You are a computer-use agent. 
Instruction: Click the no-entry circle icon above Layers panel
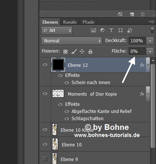120,14
